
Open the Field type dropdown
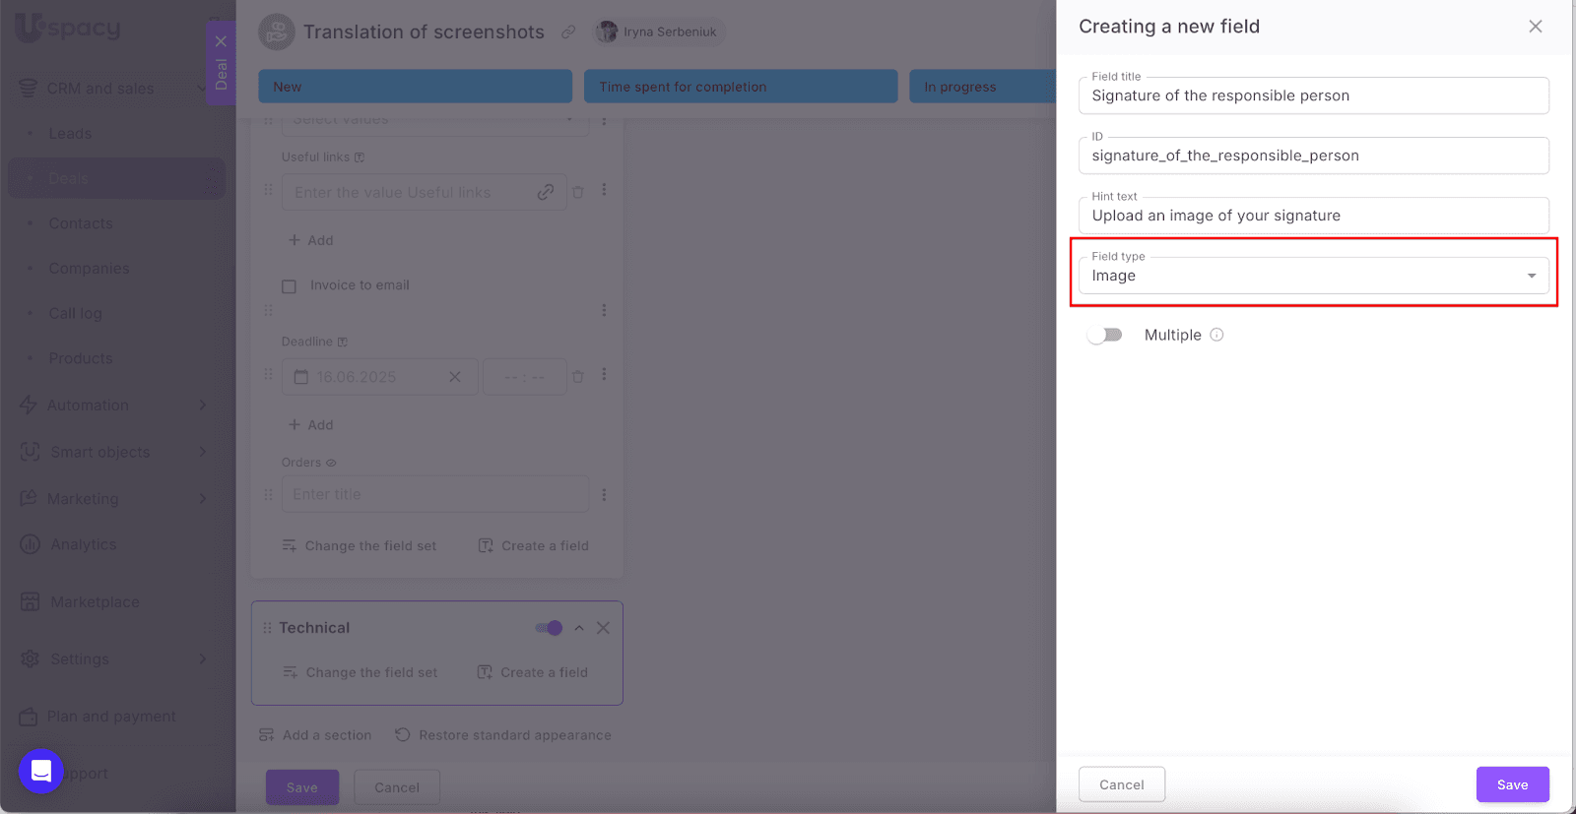[1313, 276]
